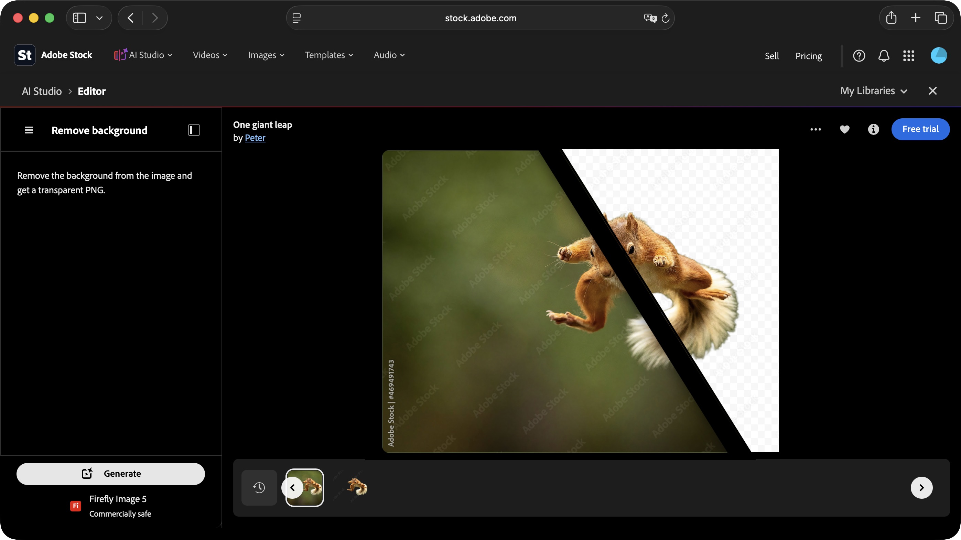Show Safari tab overview icon

pyautogui.click(x=940, y=18)
